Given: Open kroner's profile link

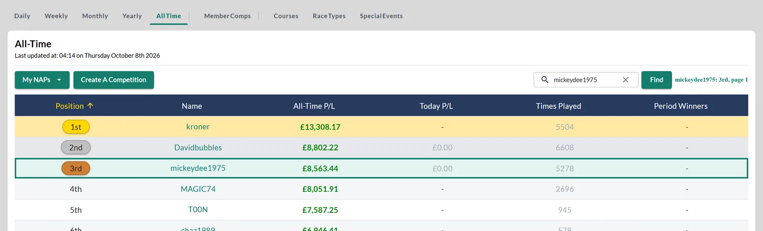Looking at the screenshot, I should (x=198, y=127).
